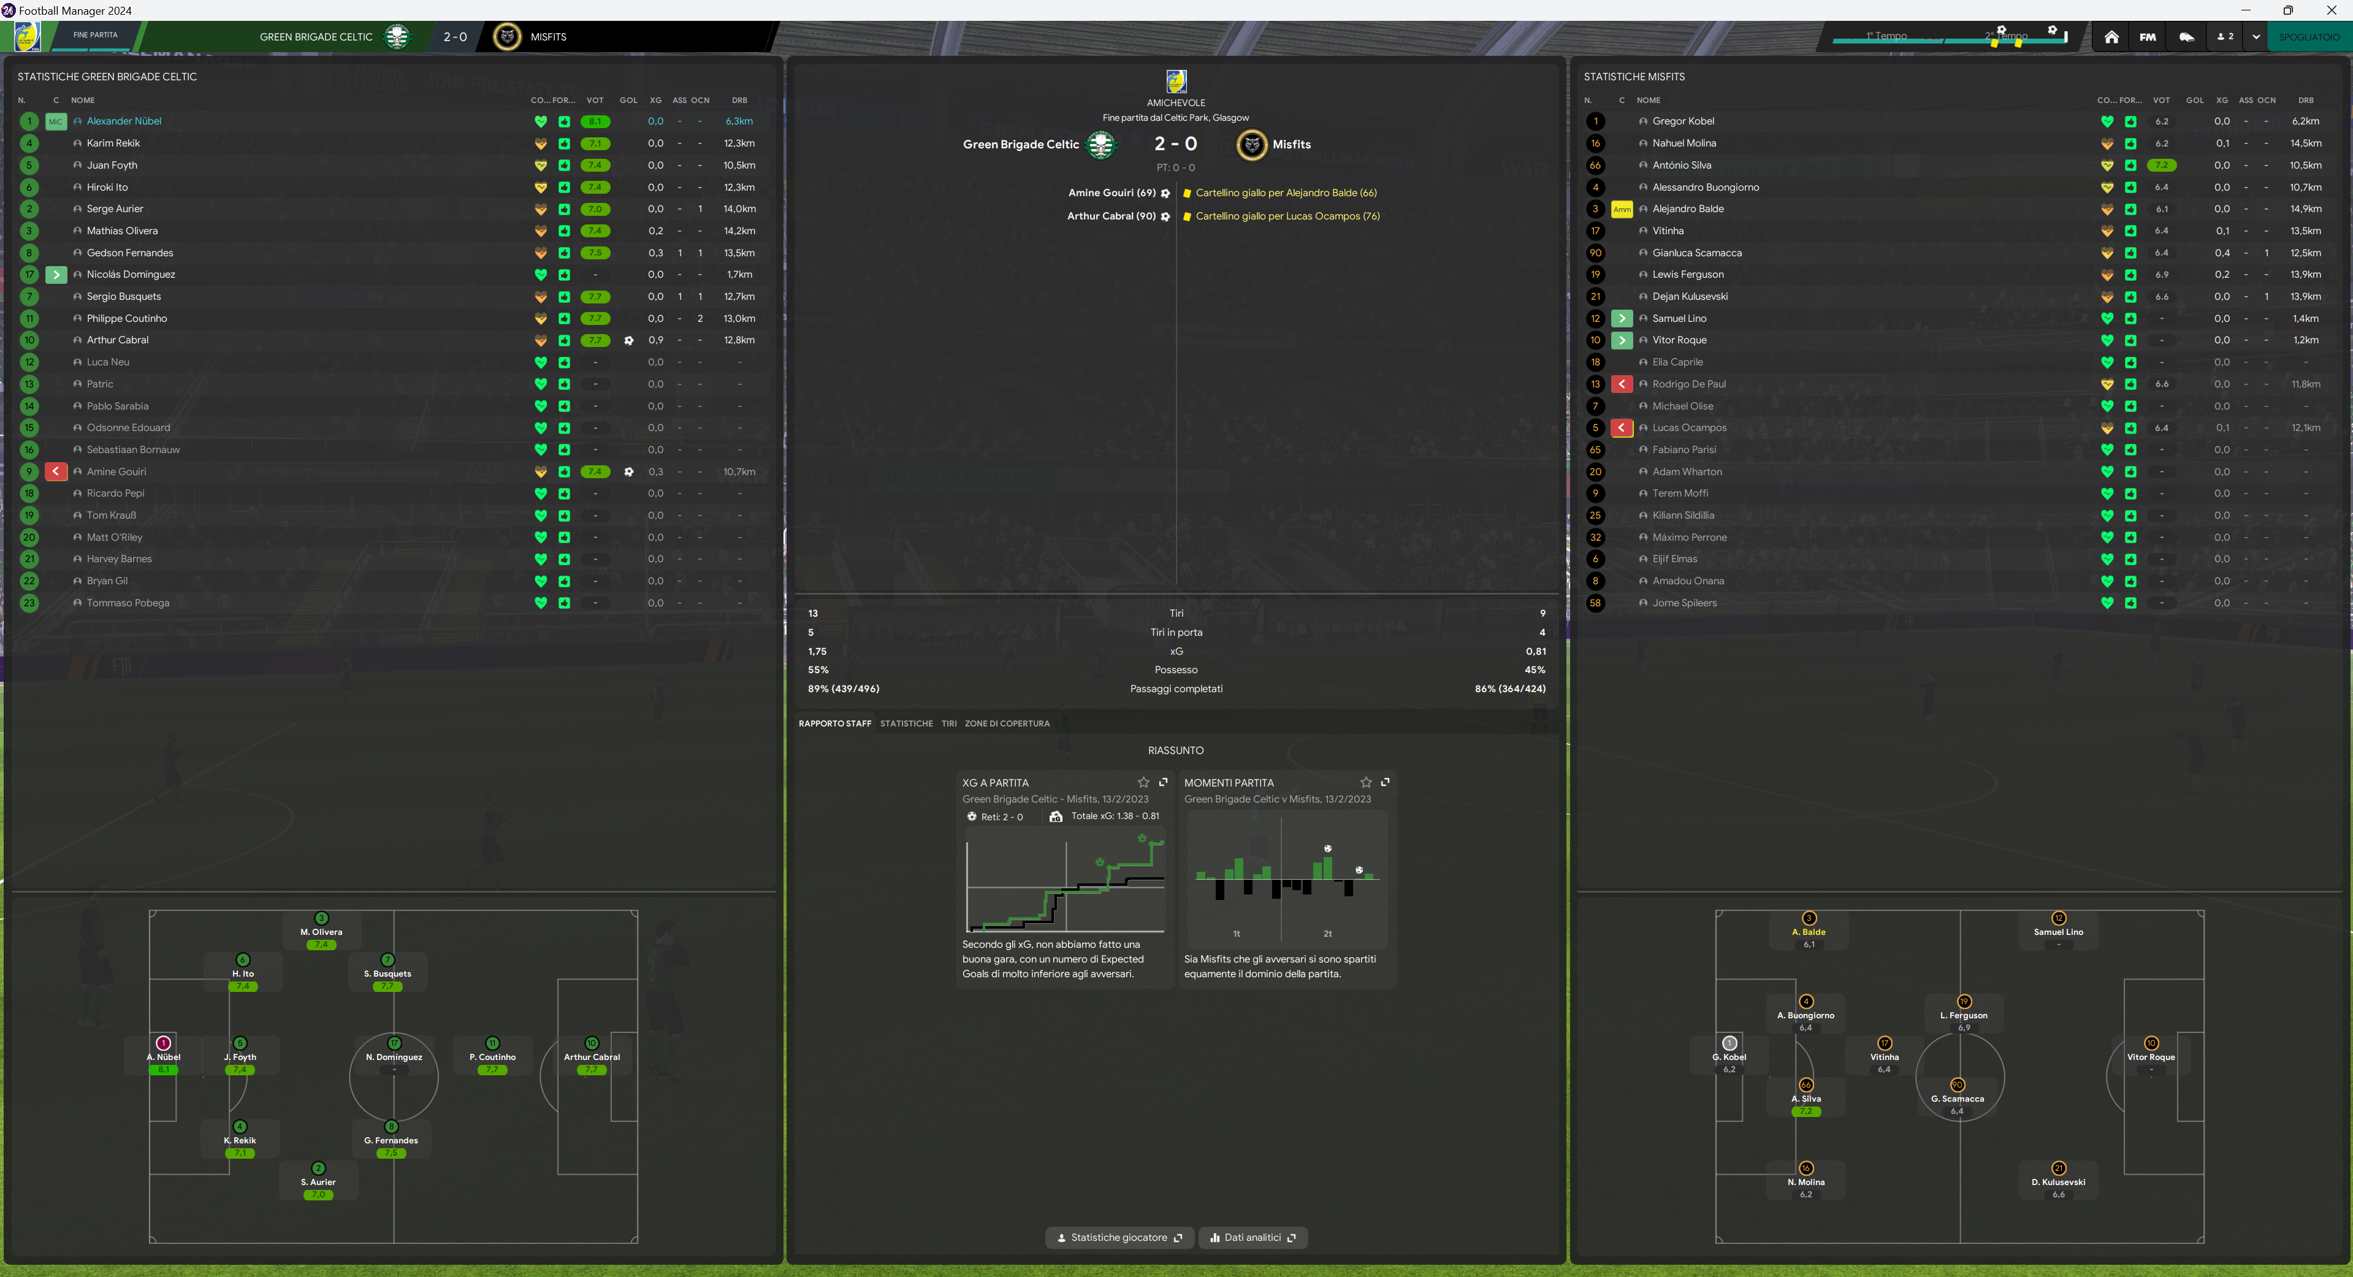Click the Misfits crest in the header bar

pyautogui.click(x=506, y=37)
